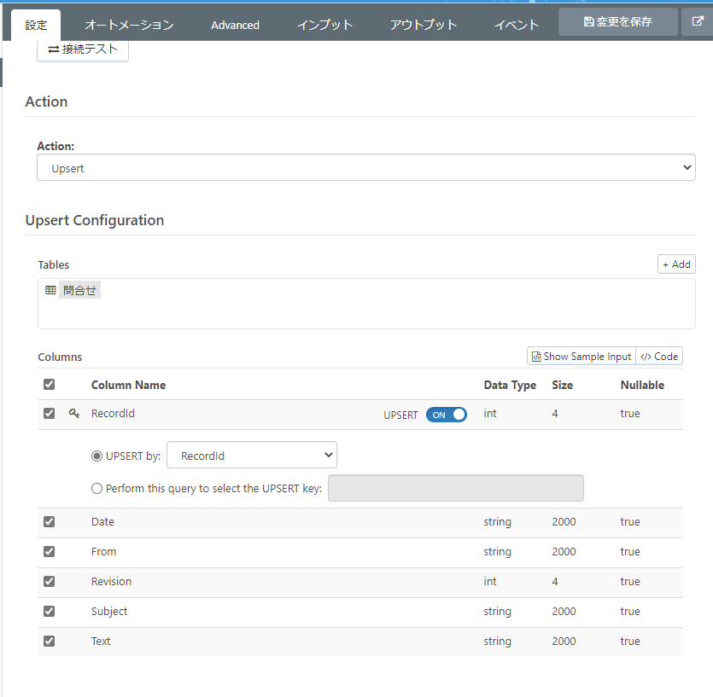713x697 pixels.
Task: Select the 問合せ table entry
Action: click(79, 290)
